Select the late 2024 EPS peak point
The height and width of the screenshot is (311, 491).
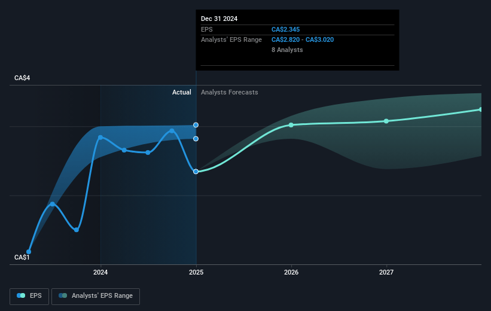point(172,130)
